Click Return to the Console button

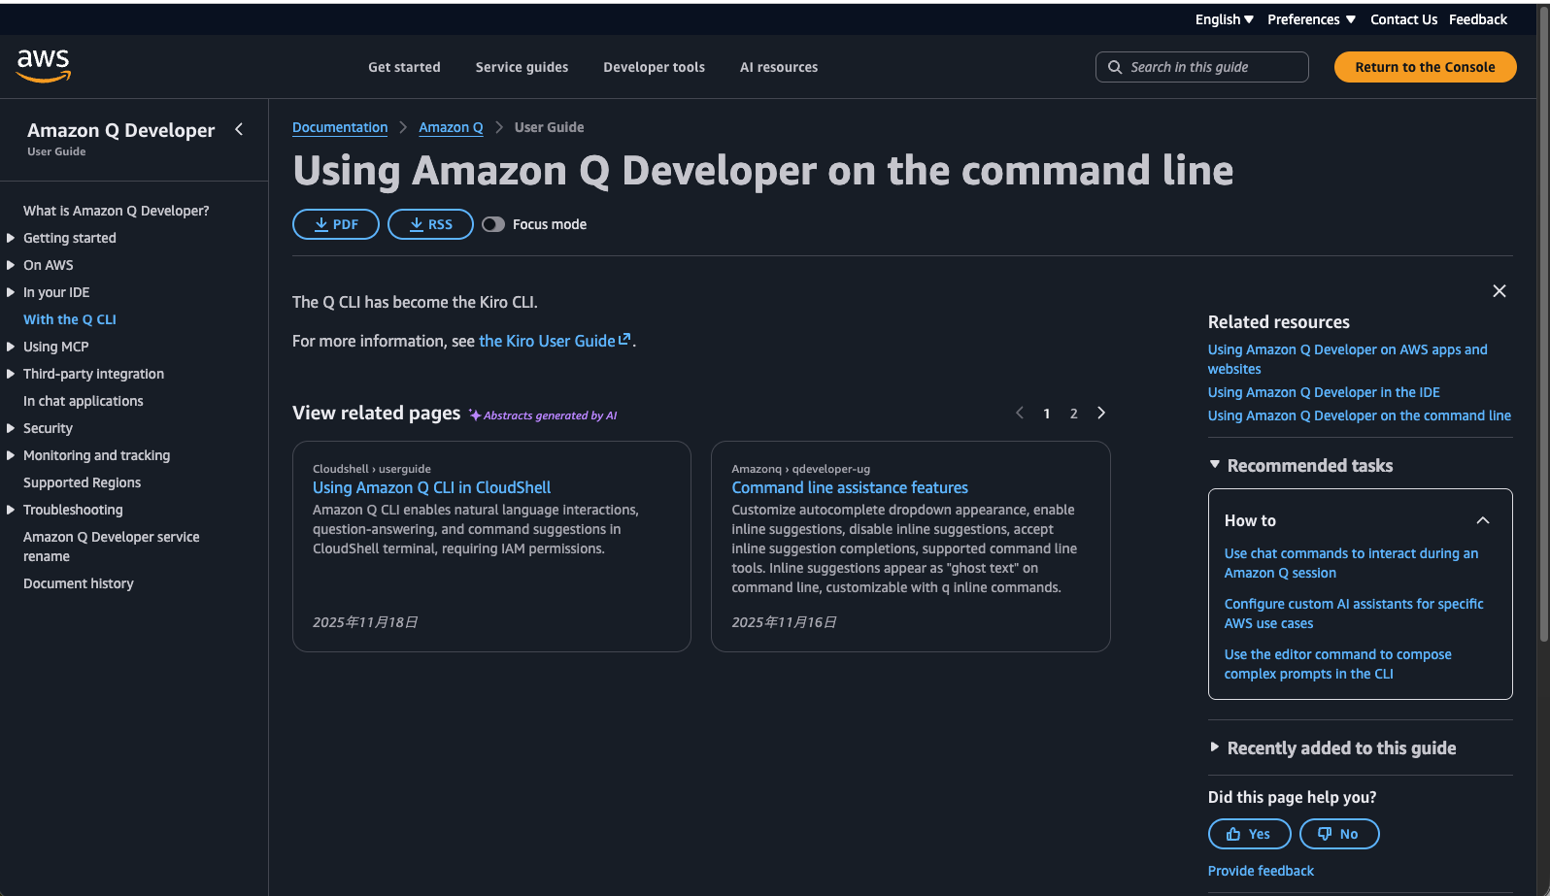coord(1425,67)
